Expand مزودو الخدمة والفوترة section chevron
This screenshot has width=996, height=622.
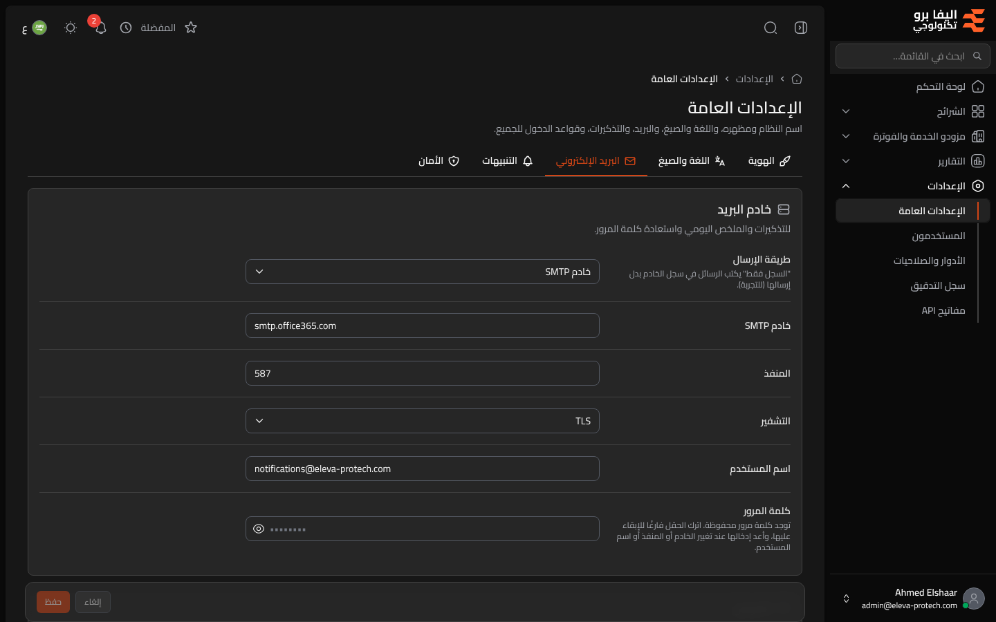pyautogui.click(x=846, y=136)
